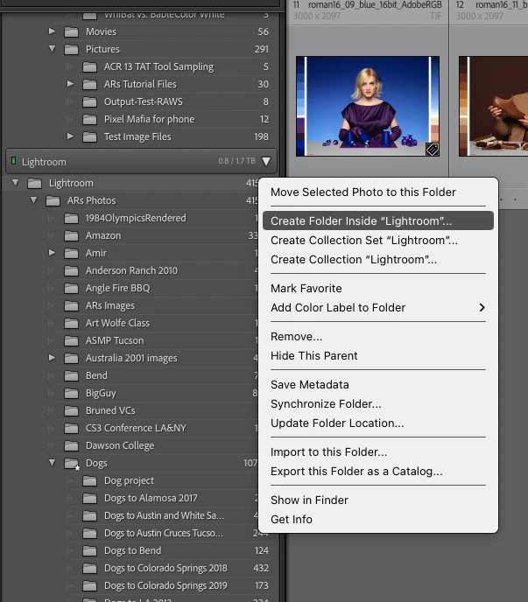This screenshot has width=528, height=602.
Task: Select the brown shoe photo thumbnail
Action: (x=494, y=107)
